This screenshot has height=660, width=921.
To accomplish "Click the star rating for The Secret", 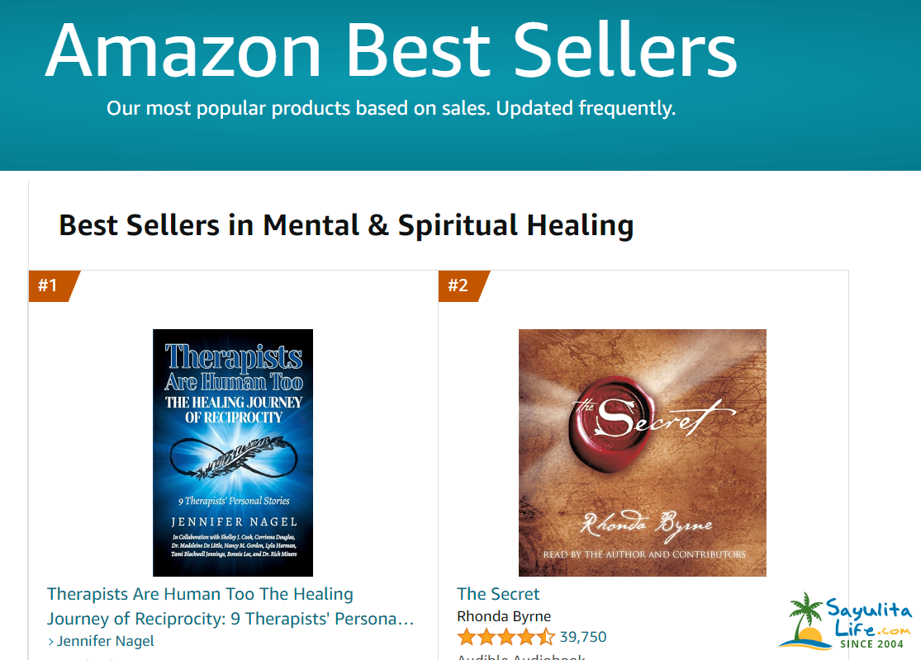I will (x=506, y=637).
